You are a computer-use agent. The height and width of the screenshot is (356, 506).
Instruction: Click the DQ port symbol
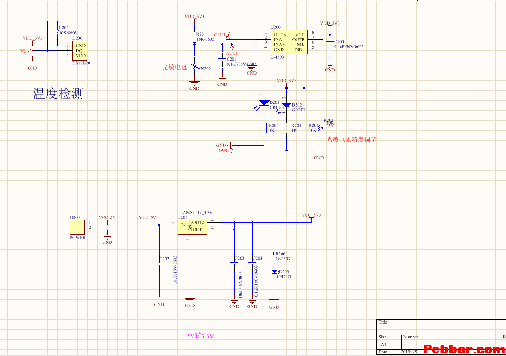pos(25,51)
